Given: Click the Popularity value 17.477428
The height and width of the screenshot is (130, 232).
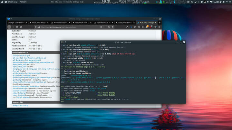Looking at the screenshot, I should 33,43.
